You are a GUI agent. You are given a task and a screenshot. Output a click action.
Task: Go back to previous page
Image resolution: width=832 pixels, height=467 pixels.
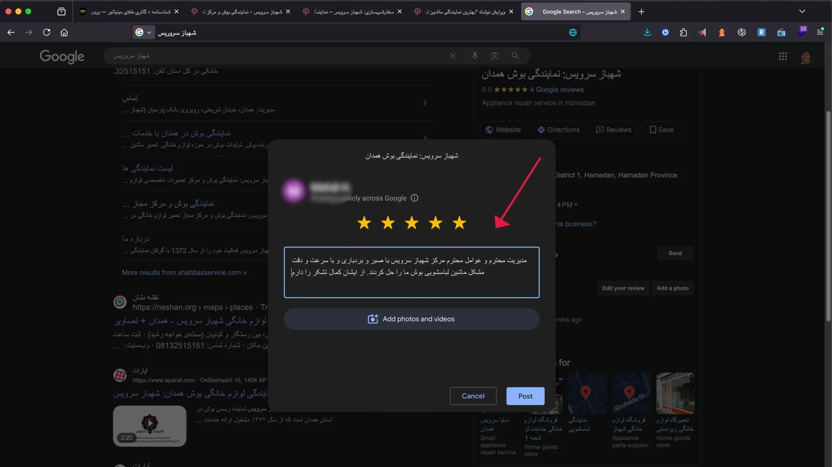pos(11,32)
